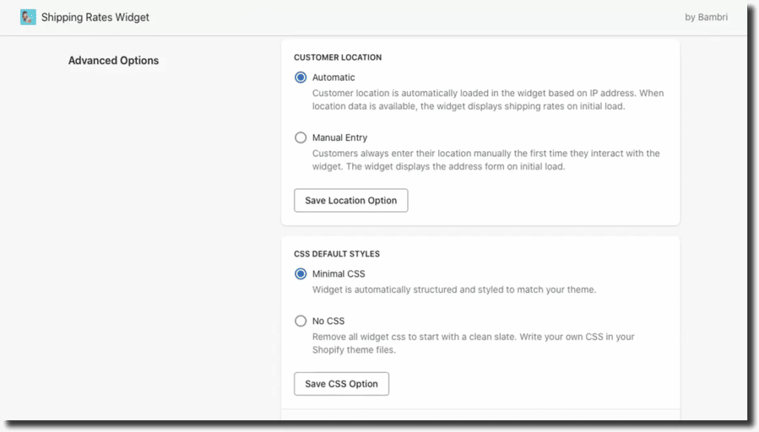The height and width of the screenshot is (432, 759).
Task: Choose the No CSS radio button
Action: (x=301, y=321)
